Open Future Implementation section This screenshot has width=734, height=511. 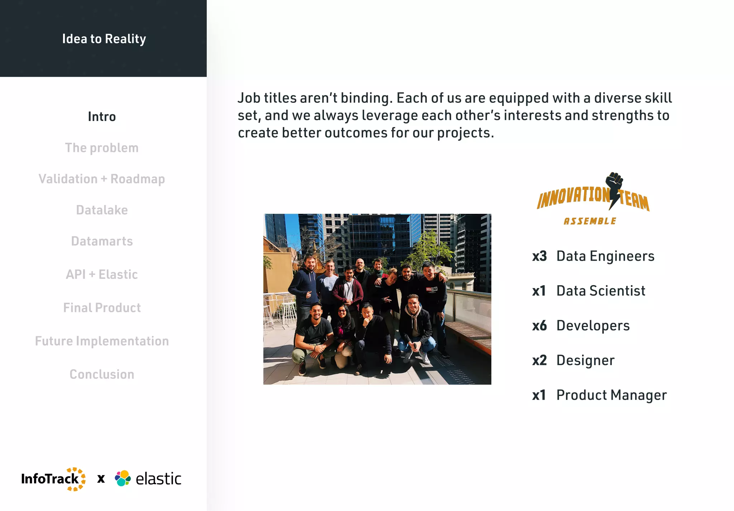point(102,341)
